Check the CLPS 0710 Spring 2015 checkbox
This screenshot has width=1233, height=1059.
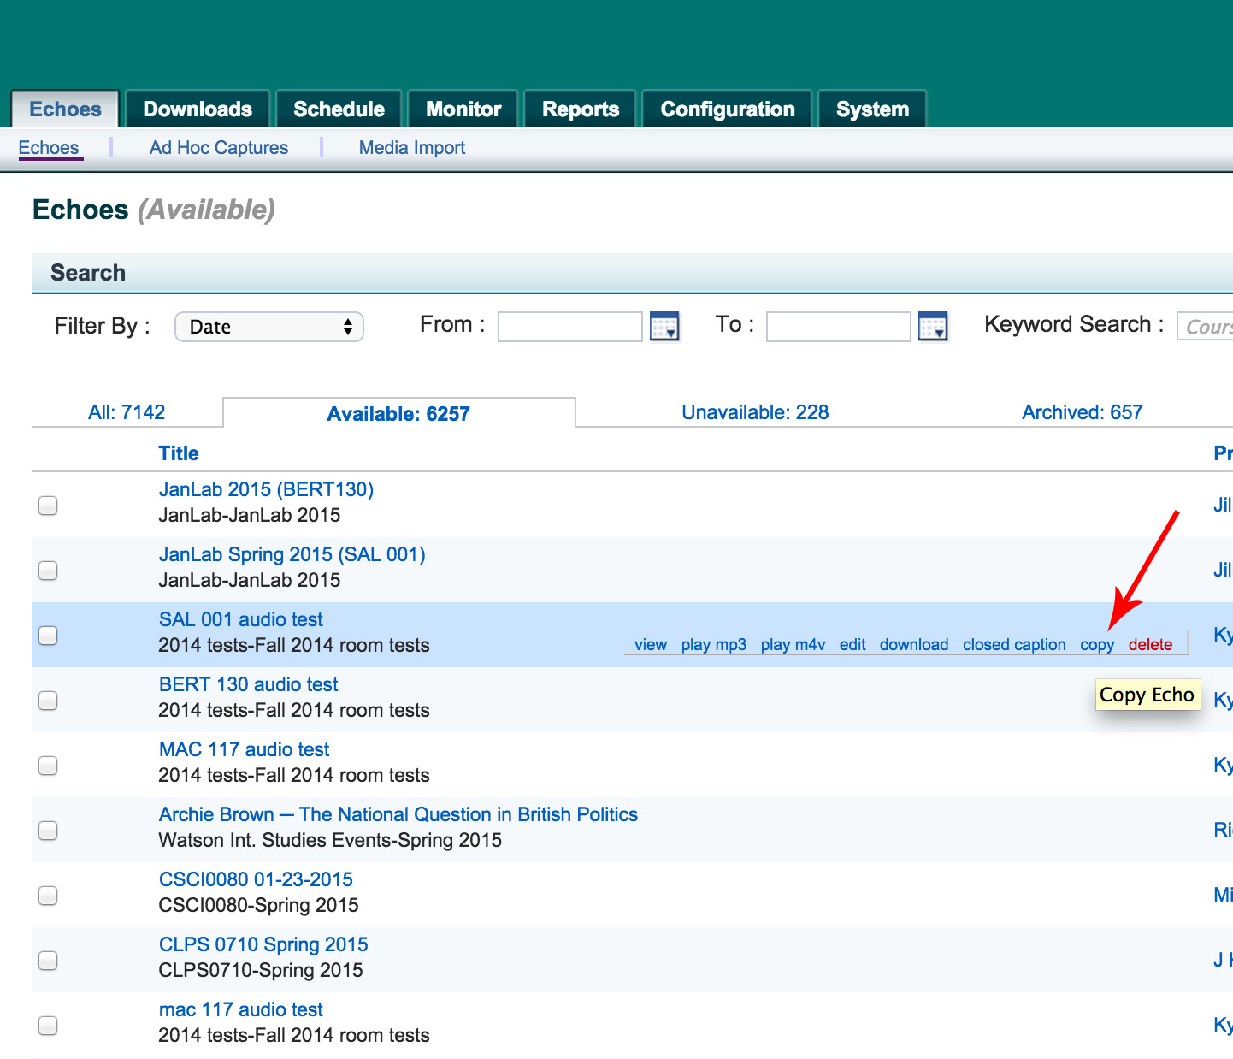(x=48, y=961)
